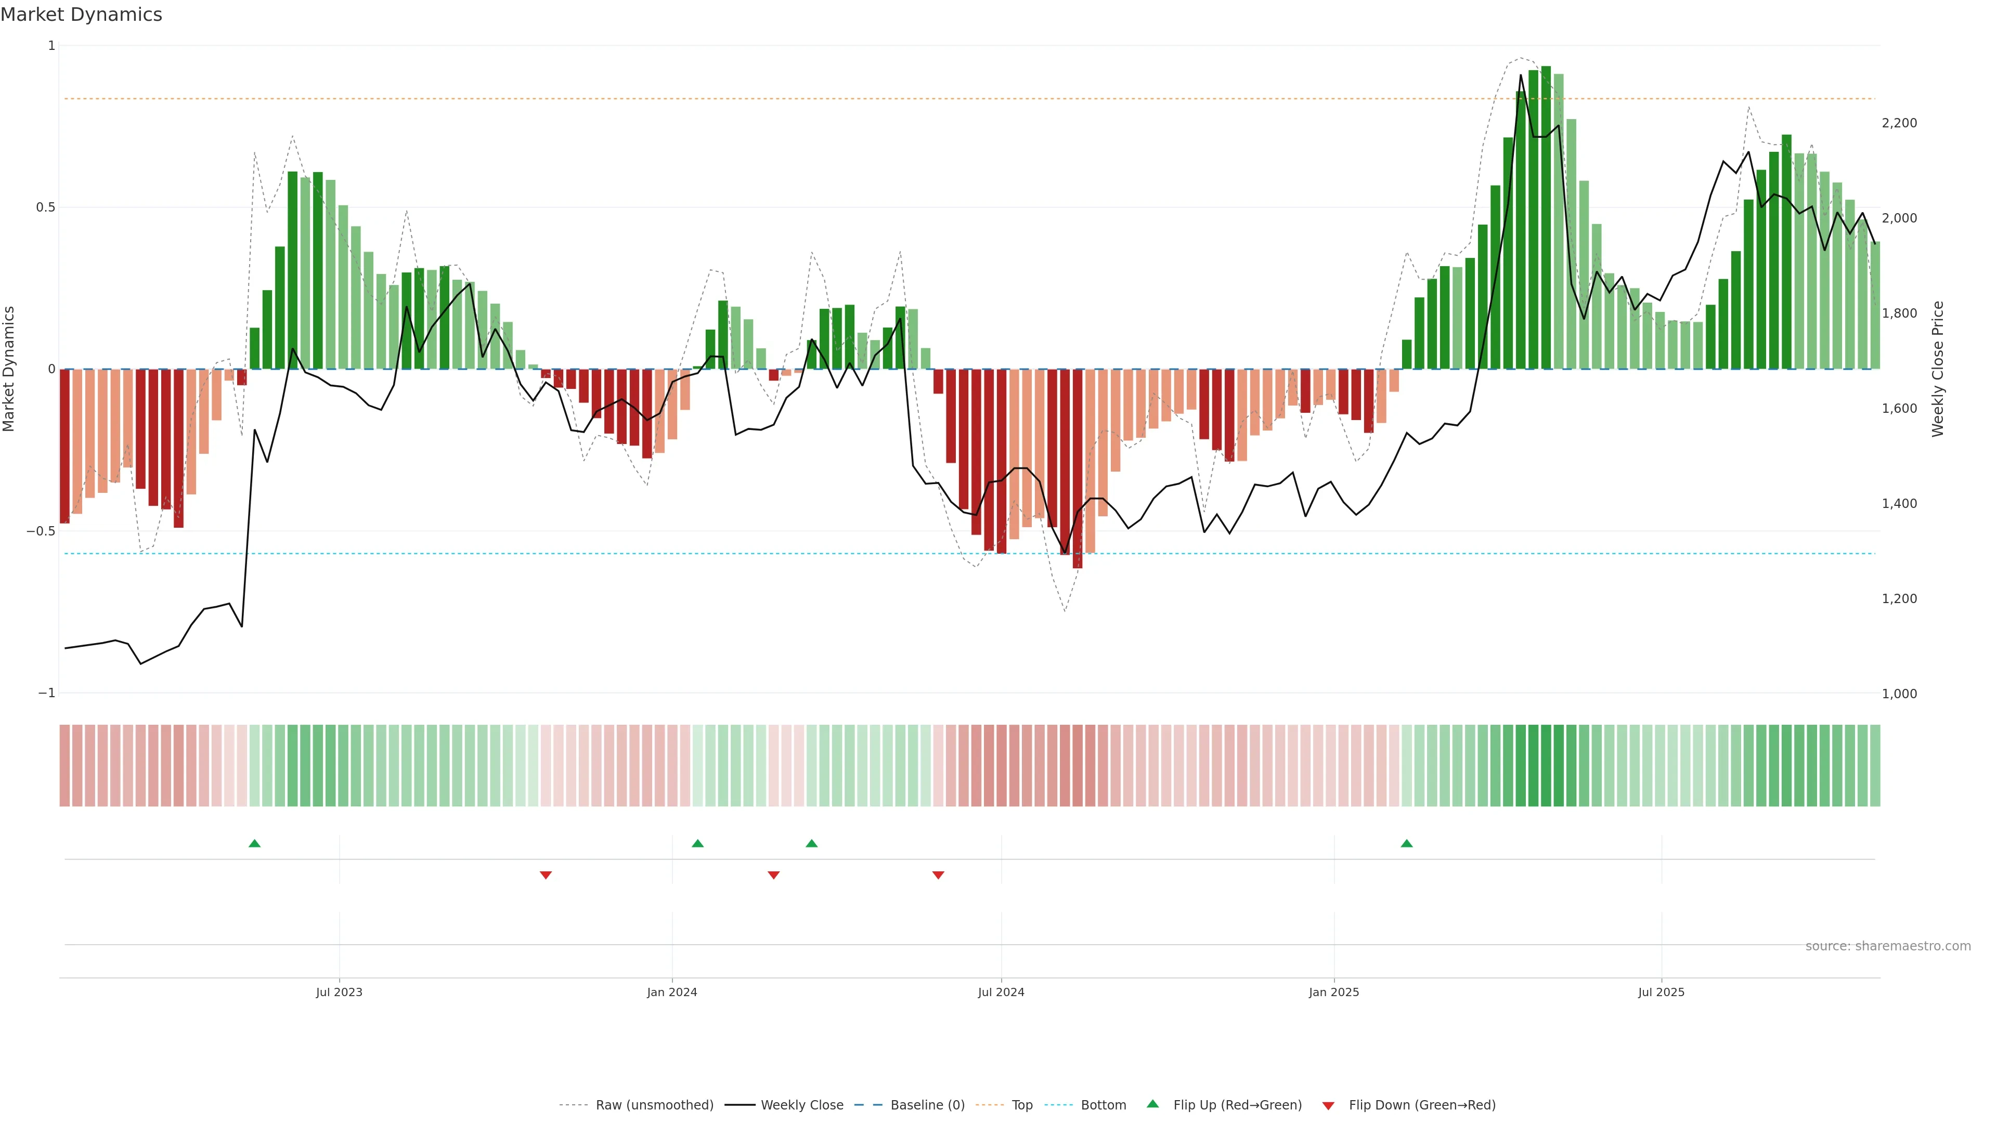Click the Flip Up legend triangle icon
Image resolution: width=1997 pixels, height=1123 pixels.
(x=1153, y=1104)
